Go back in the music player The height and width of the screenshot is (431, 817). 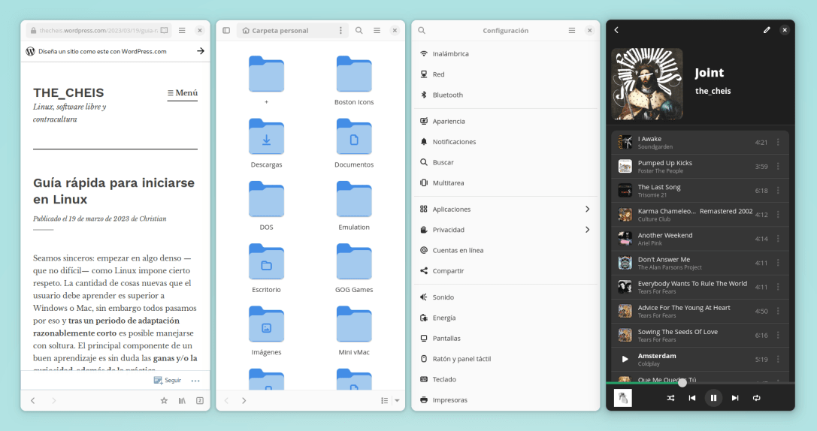[616, 30]
